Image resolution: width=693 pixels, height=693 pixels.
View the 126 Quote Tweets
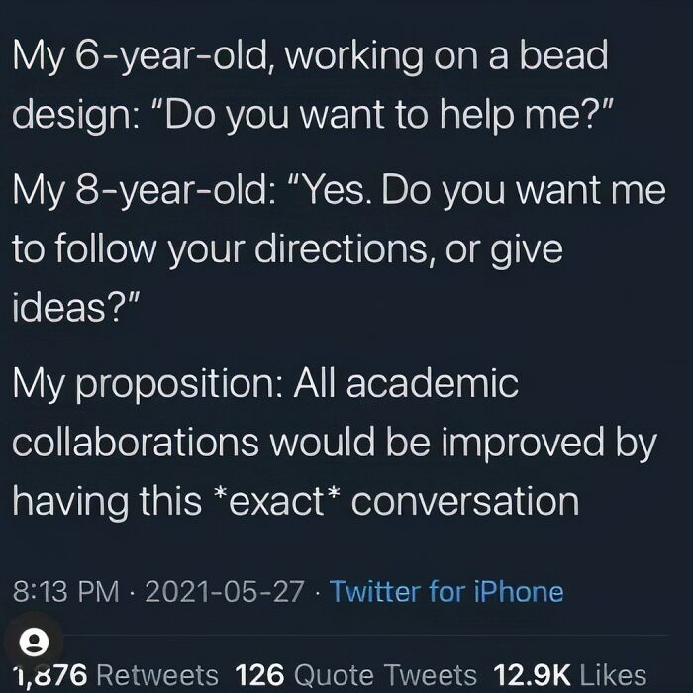pos(356,675)
